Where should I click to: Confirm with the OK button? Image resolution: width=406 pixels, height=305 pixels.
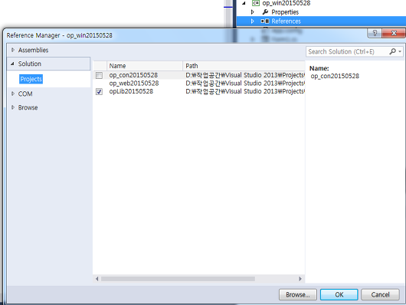tap(339, 294)
